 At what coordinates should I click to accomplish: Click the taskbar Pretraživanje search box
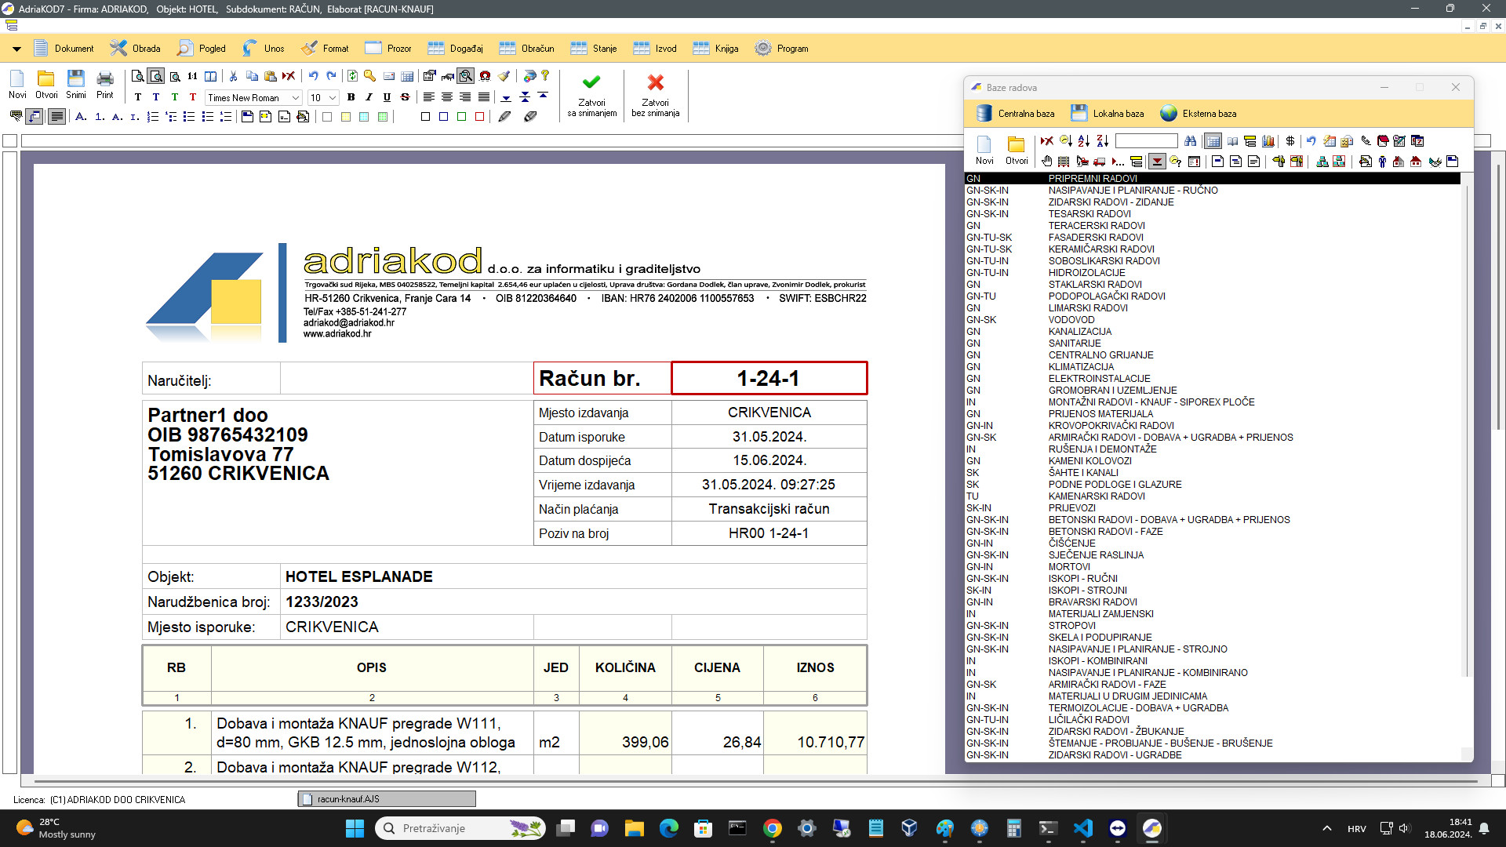pos(460,828)
